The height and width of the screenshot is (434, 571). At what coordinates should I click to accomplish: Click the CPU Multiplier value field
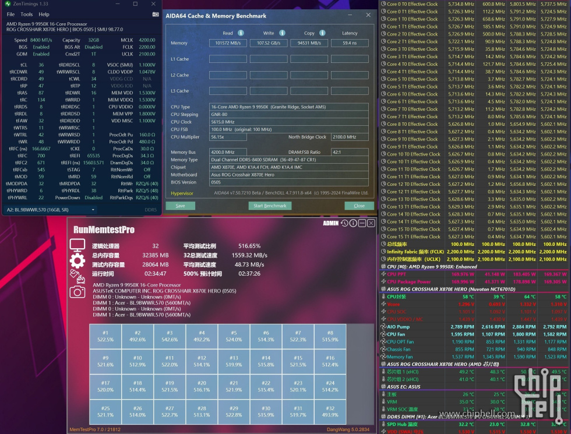pos(228,137)
